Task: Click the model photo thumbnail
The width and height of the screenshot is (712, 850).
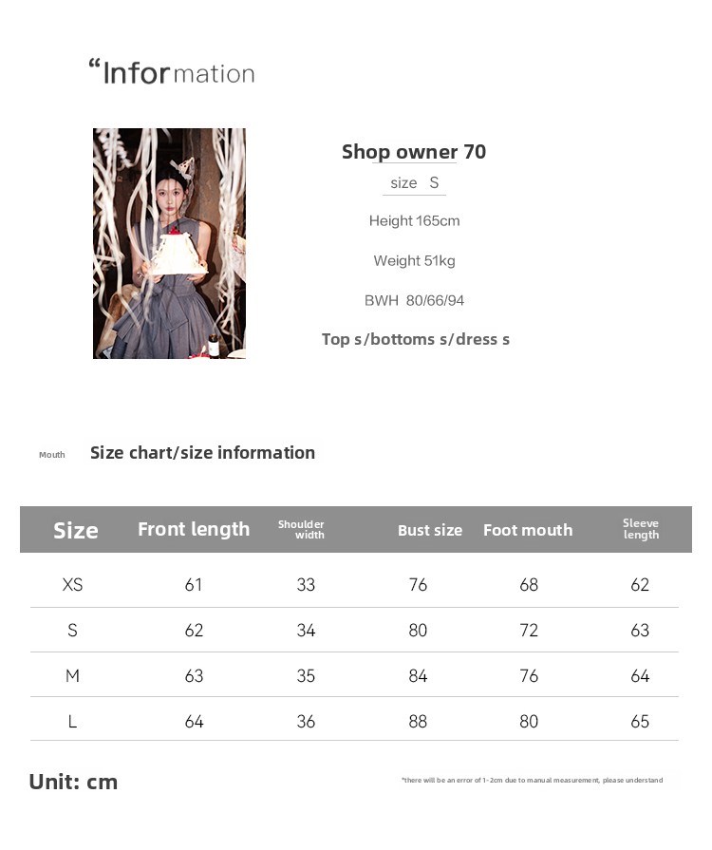Action: (x=169, y=243)
